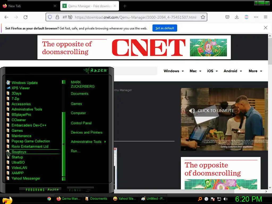Open Rovio Entertainment Ltd folder

(x=30, y=147)
